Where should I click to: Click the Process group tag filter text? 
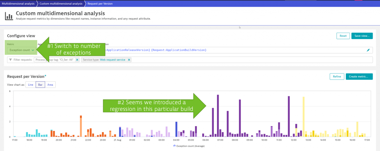(54, 60)
